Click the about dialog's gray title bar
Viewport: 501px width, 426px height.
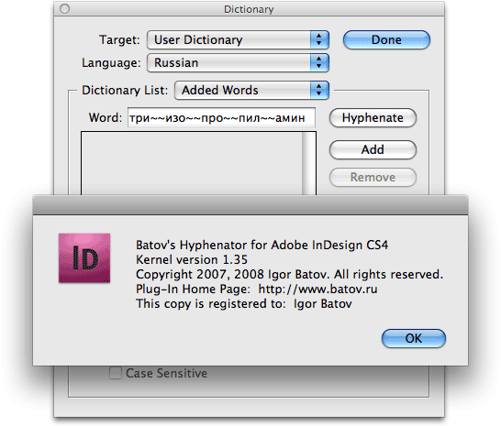click(x=250, y=205)
